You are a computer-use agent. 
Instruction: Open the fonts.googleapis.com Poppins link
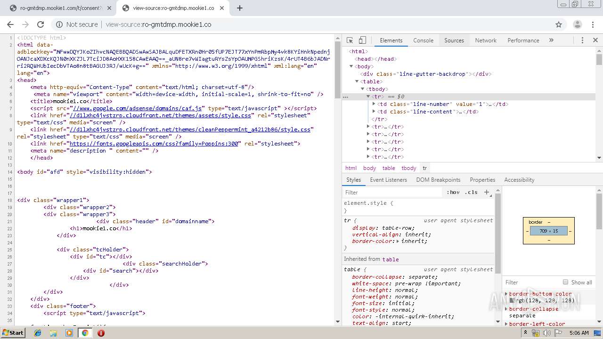pyautogui.click(x=154, y=144)
